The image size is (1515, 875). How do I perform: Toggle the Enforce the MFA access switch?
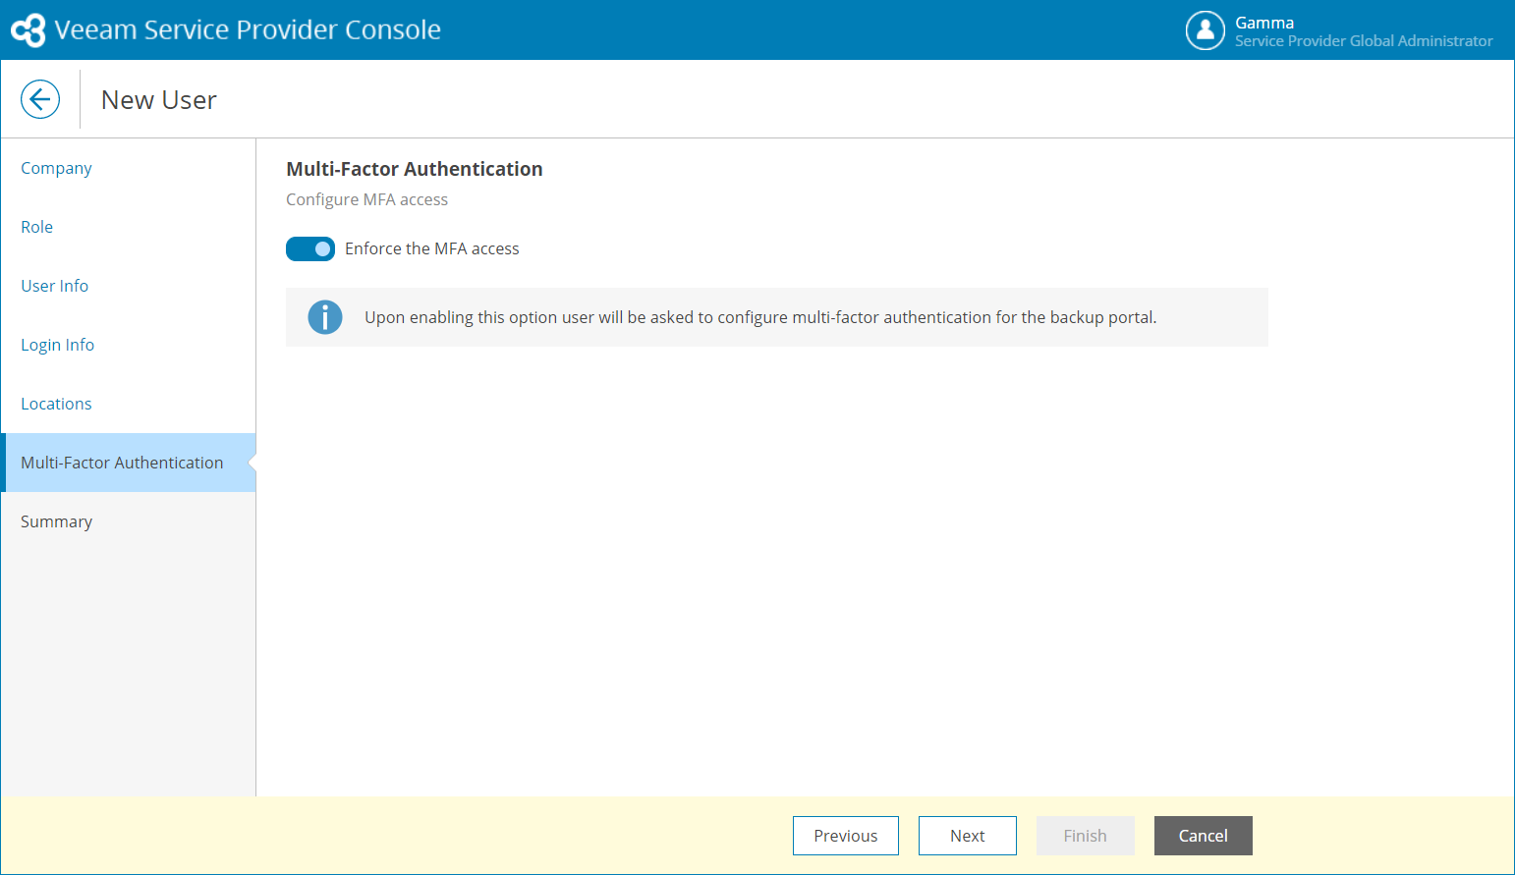[310, 249]
